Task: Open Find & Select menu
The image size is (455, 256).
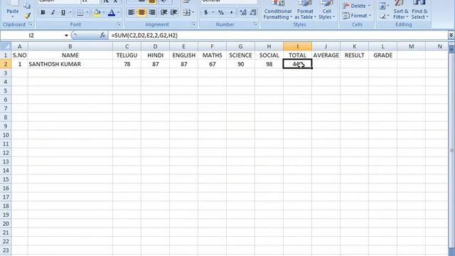Action: coord(419,11)
